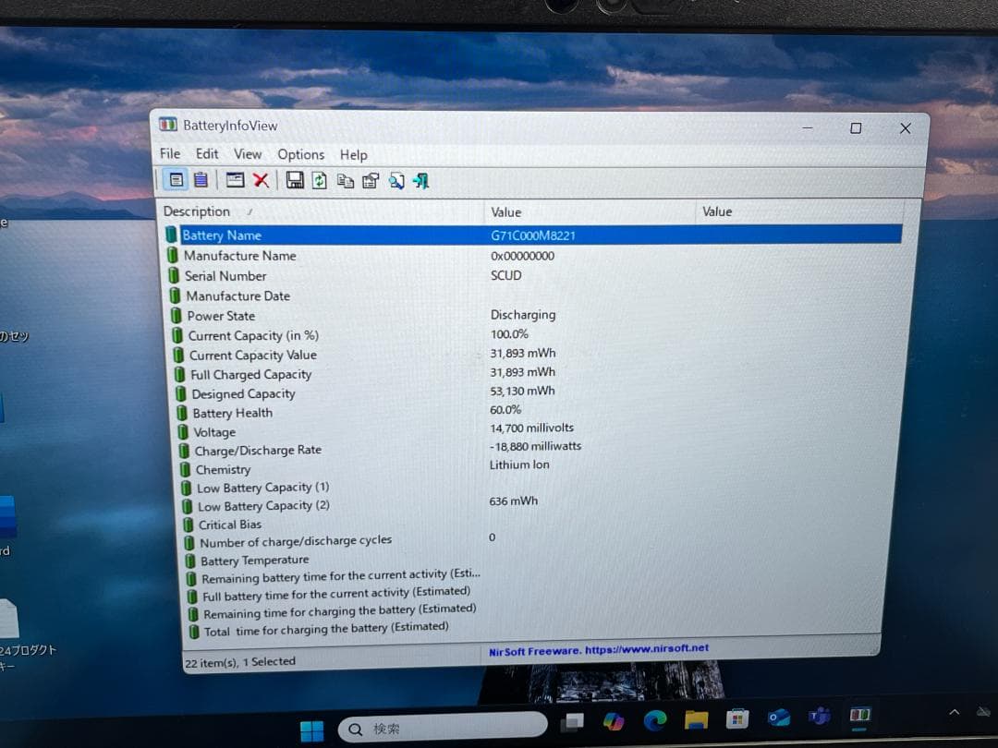Click the red X stop-monitoring icon

(x=262, y=180)
